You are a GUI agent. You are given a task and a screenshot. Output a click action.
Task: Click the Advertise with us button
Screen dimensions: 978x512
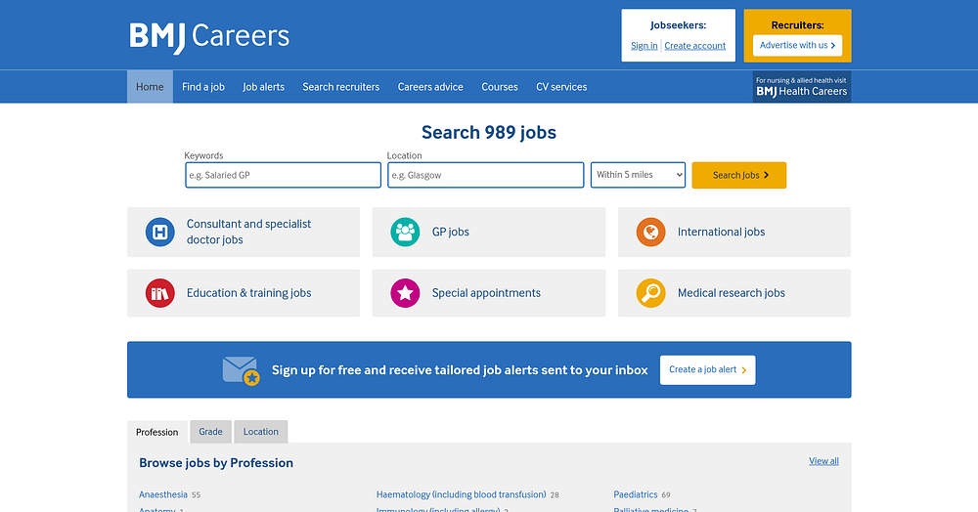tap(798, 46)
